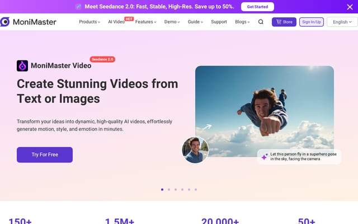This screenshot has height=224, width=358.
Task: Click the flying superhero preview image
Action: click(265, 111)
